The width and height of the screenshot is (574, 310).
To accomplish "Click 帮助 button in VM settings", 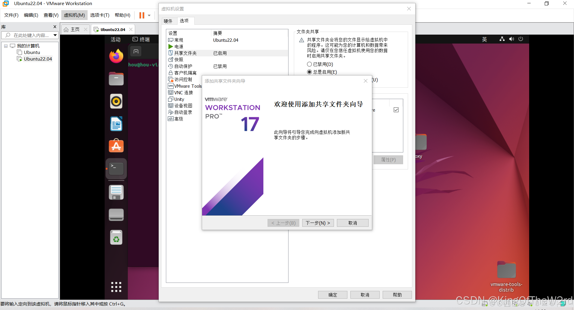I will pyautogui.click(x=397, y=295).
